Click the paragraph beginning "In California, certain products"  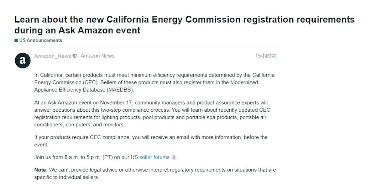tap(154, 82)
